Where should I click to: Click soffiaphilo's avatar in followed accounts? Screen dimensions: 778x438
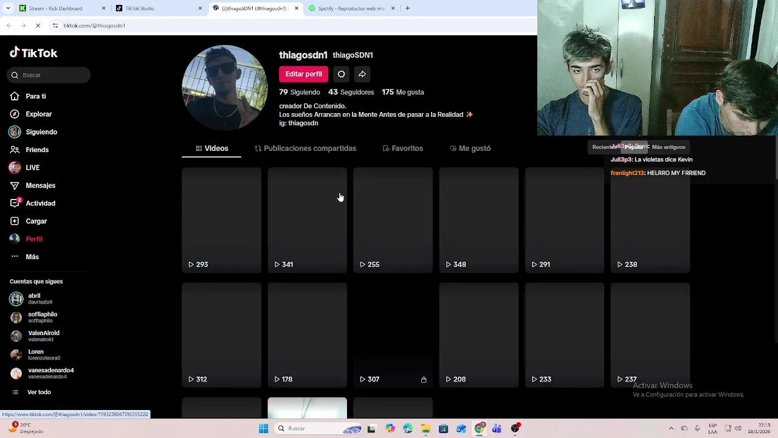[16, 318]
